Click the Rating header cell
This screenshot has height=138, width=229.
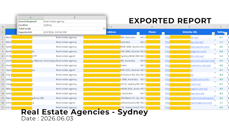coord(221,32)
